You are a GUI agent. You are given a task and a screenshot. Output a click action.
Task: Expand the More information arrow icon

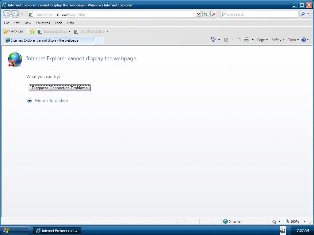(29, 101)
